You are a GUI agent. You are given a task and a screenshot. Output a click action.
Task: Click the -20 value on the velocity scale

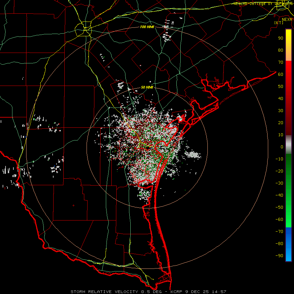(x=279, y=171)
